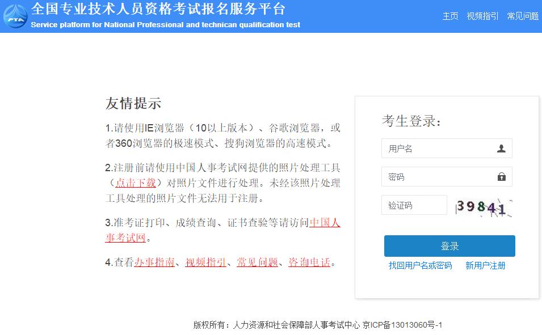The image size is (542, 335).
Task: Open the 主页 menu item
Action: (x=450, y=16)
